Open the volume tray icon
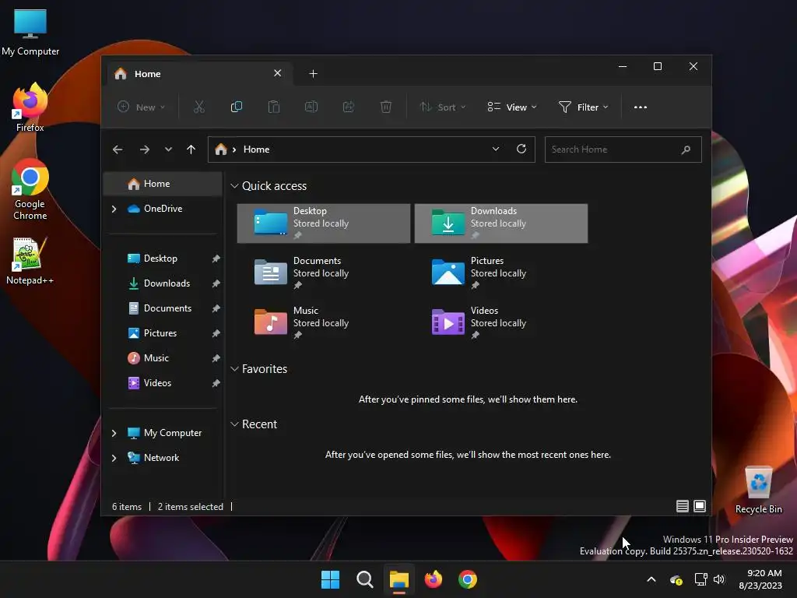Viewport: 797px width, 598px height. (718, 579)
